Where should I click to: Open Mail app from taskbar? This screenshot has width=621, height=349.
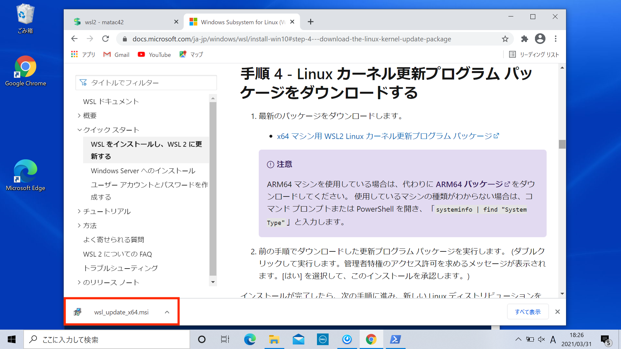(298, 339)
